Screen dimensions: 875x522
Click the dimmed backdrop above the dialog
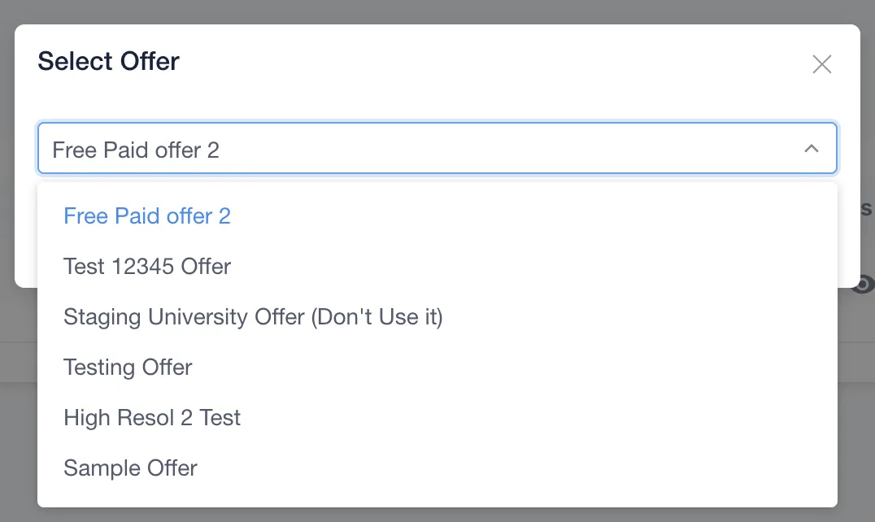(437, 11)
